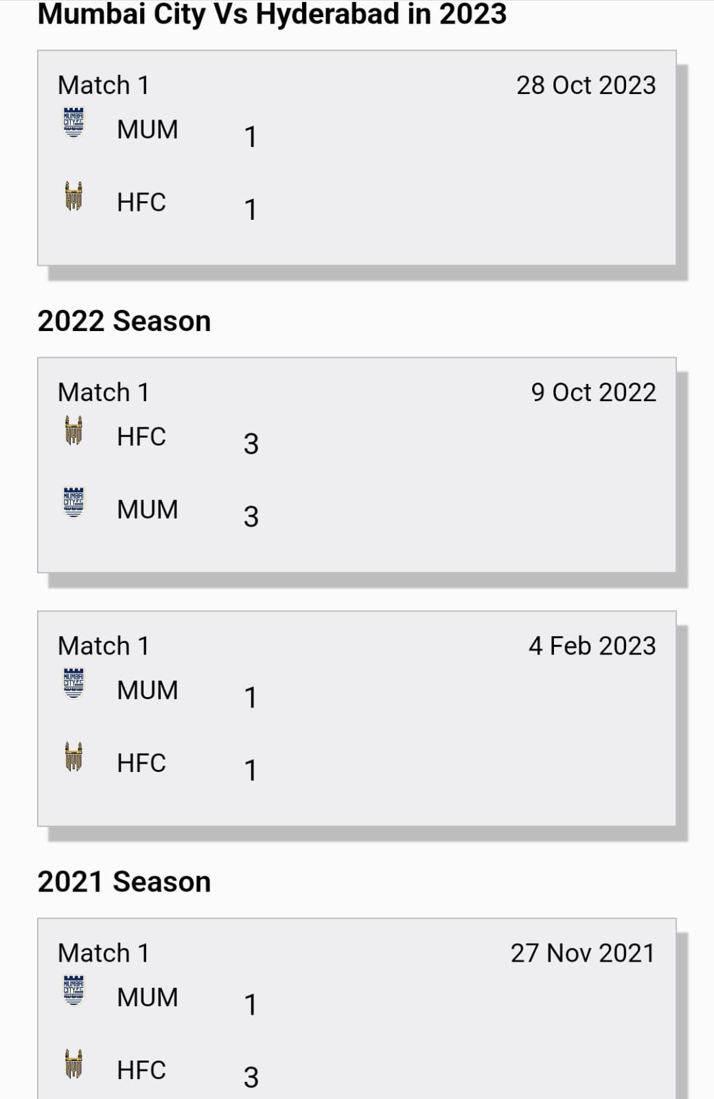Tap the 4 Feb 2023 date label
This screenshot has width=714, height=1099.
point(592,646)
